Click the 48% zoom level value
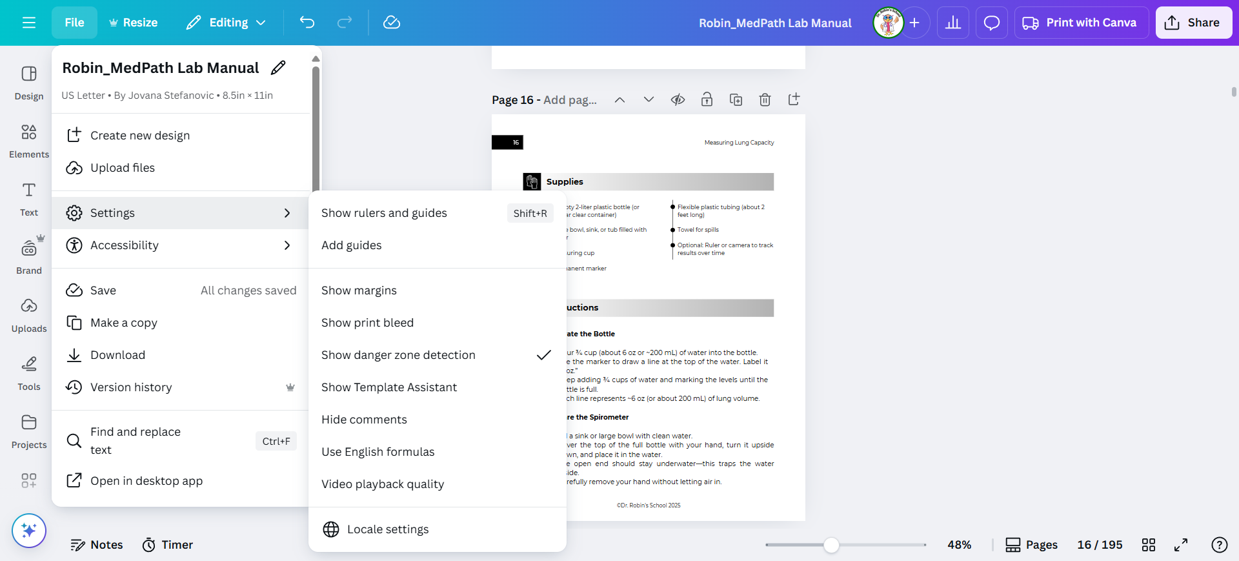Image resolution: width=1239 pixels, height=561 pixels. click(959, 545)
